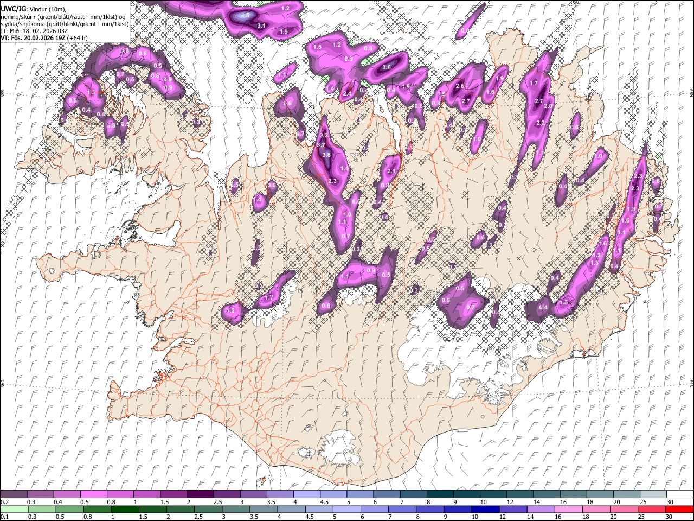Screen dimensions: 694x521
Task: Click the 64N latitude label on right edge
Action: click(x=691, y=383)
